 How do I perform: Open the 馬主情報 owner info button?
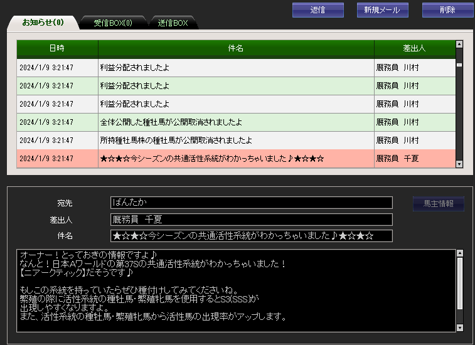point(439,203)
